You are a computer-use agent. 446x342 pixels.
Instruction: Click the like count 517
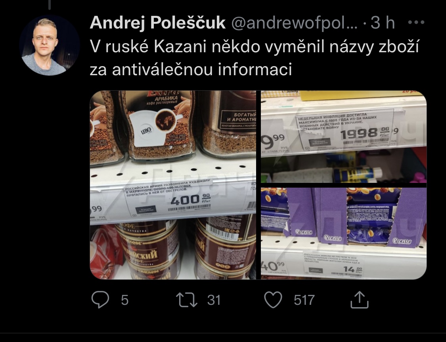pyautogui.click(x=304, y=300)
